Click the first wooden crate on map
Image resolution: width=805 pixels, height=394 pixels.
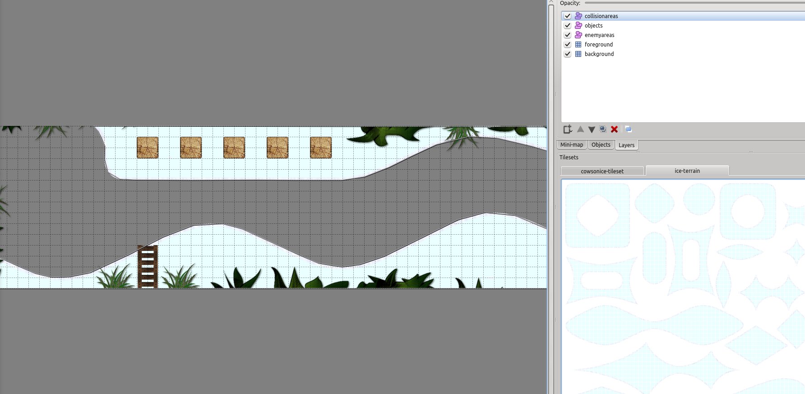click(148, 148)
